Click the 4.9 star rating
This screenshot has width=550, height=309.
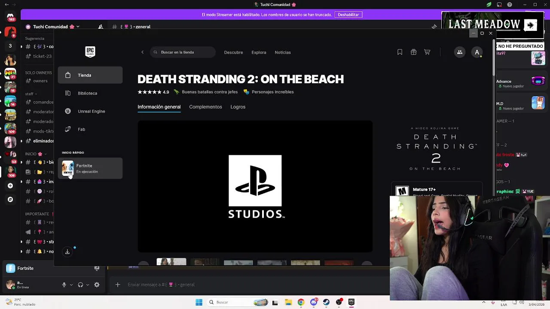pyautogui.click(x=153, y=92)
